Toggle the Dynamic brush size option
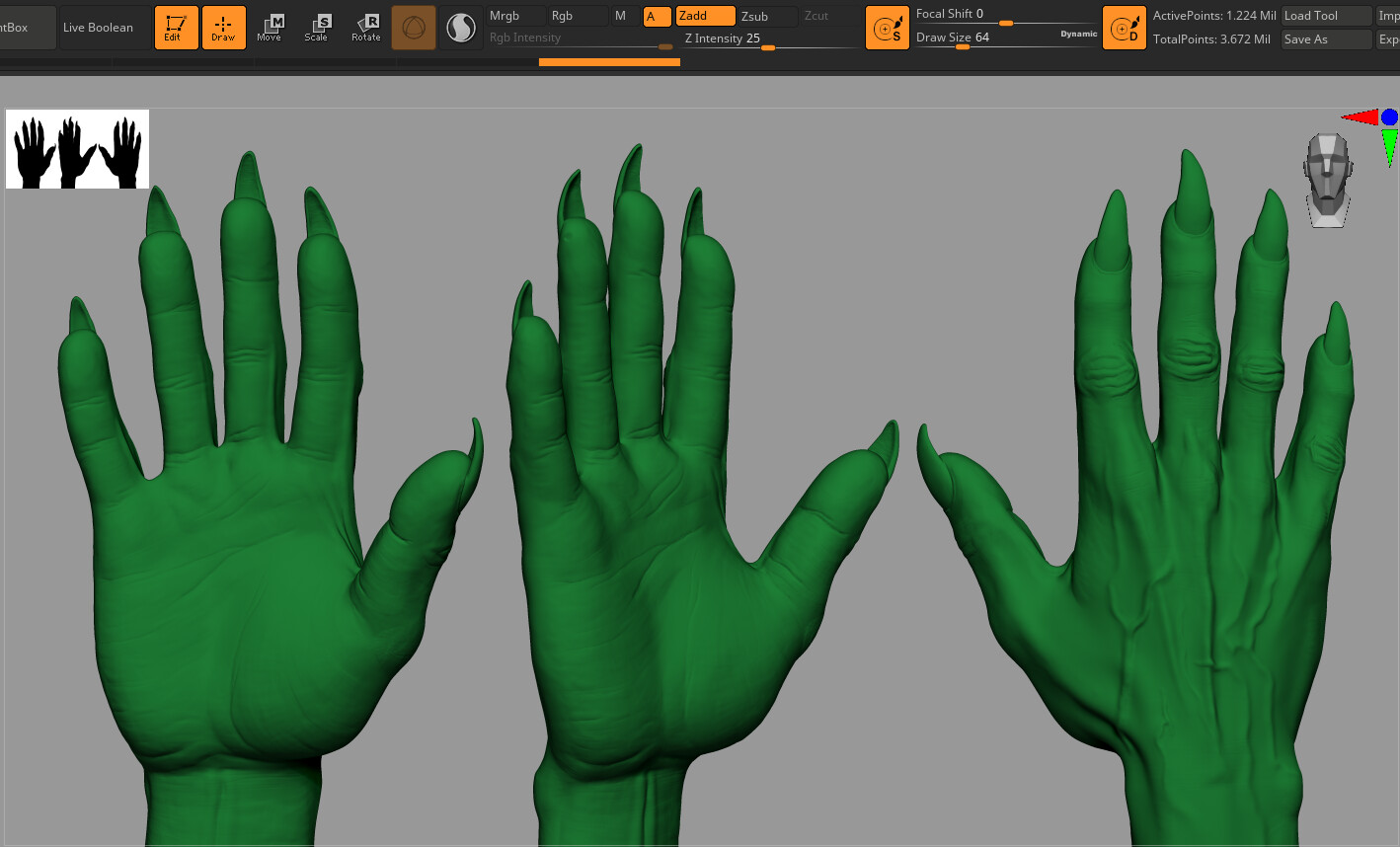1400x847 pixels. coord(1078,33)
